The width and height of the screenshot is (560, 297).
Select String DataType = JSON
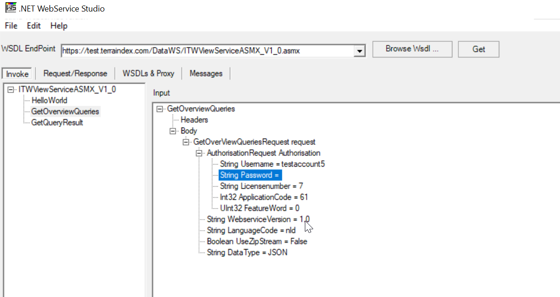click(247, 252)
